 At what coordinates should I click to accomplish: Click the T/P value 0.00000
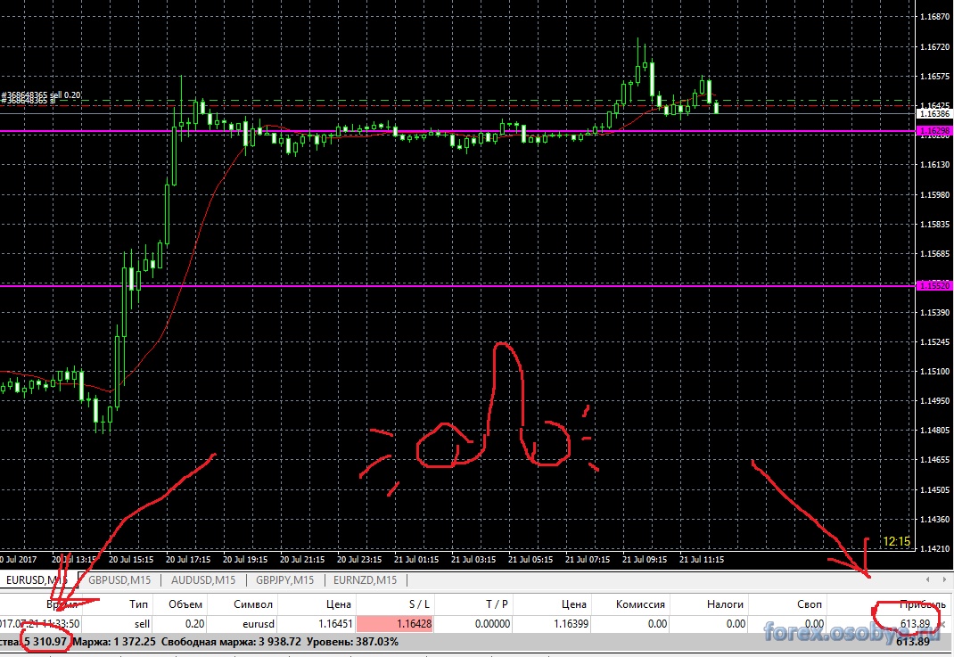(492, 623)
